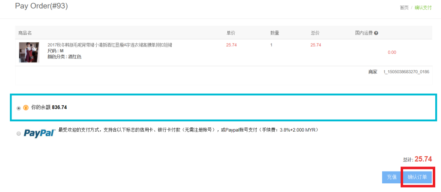441x192 pixels.
Task: Click the 总价 column header
Action: point(315,33)
